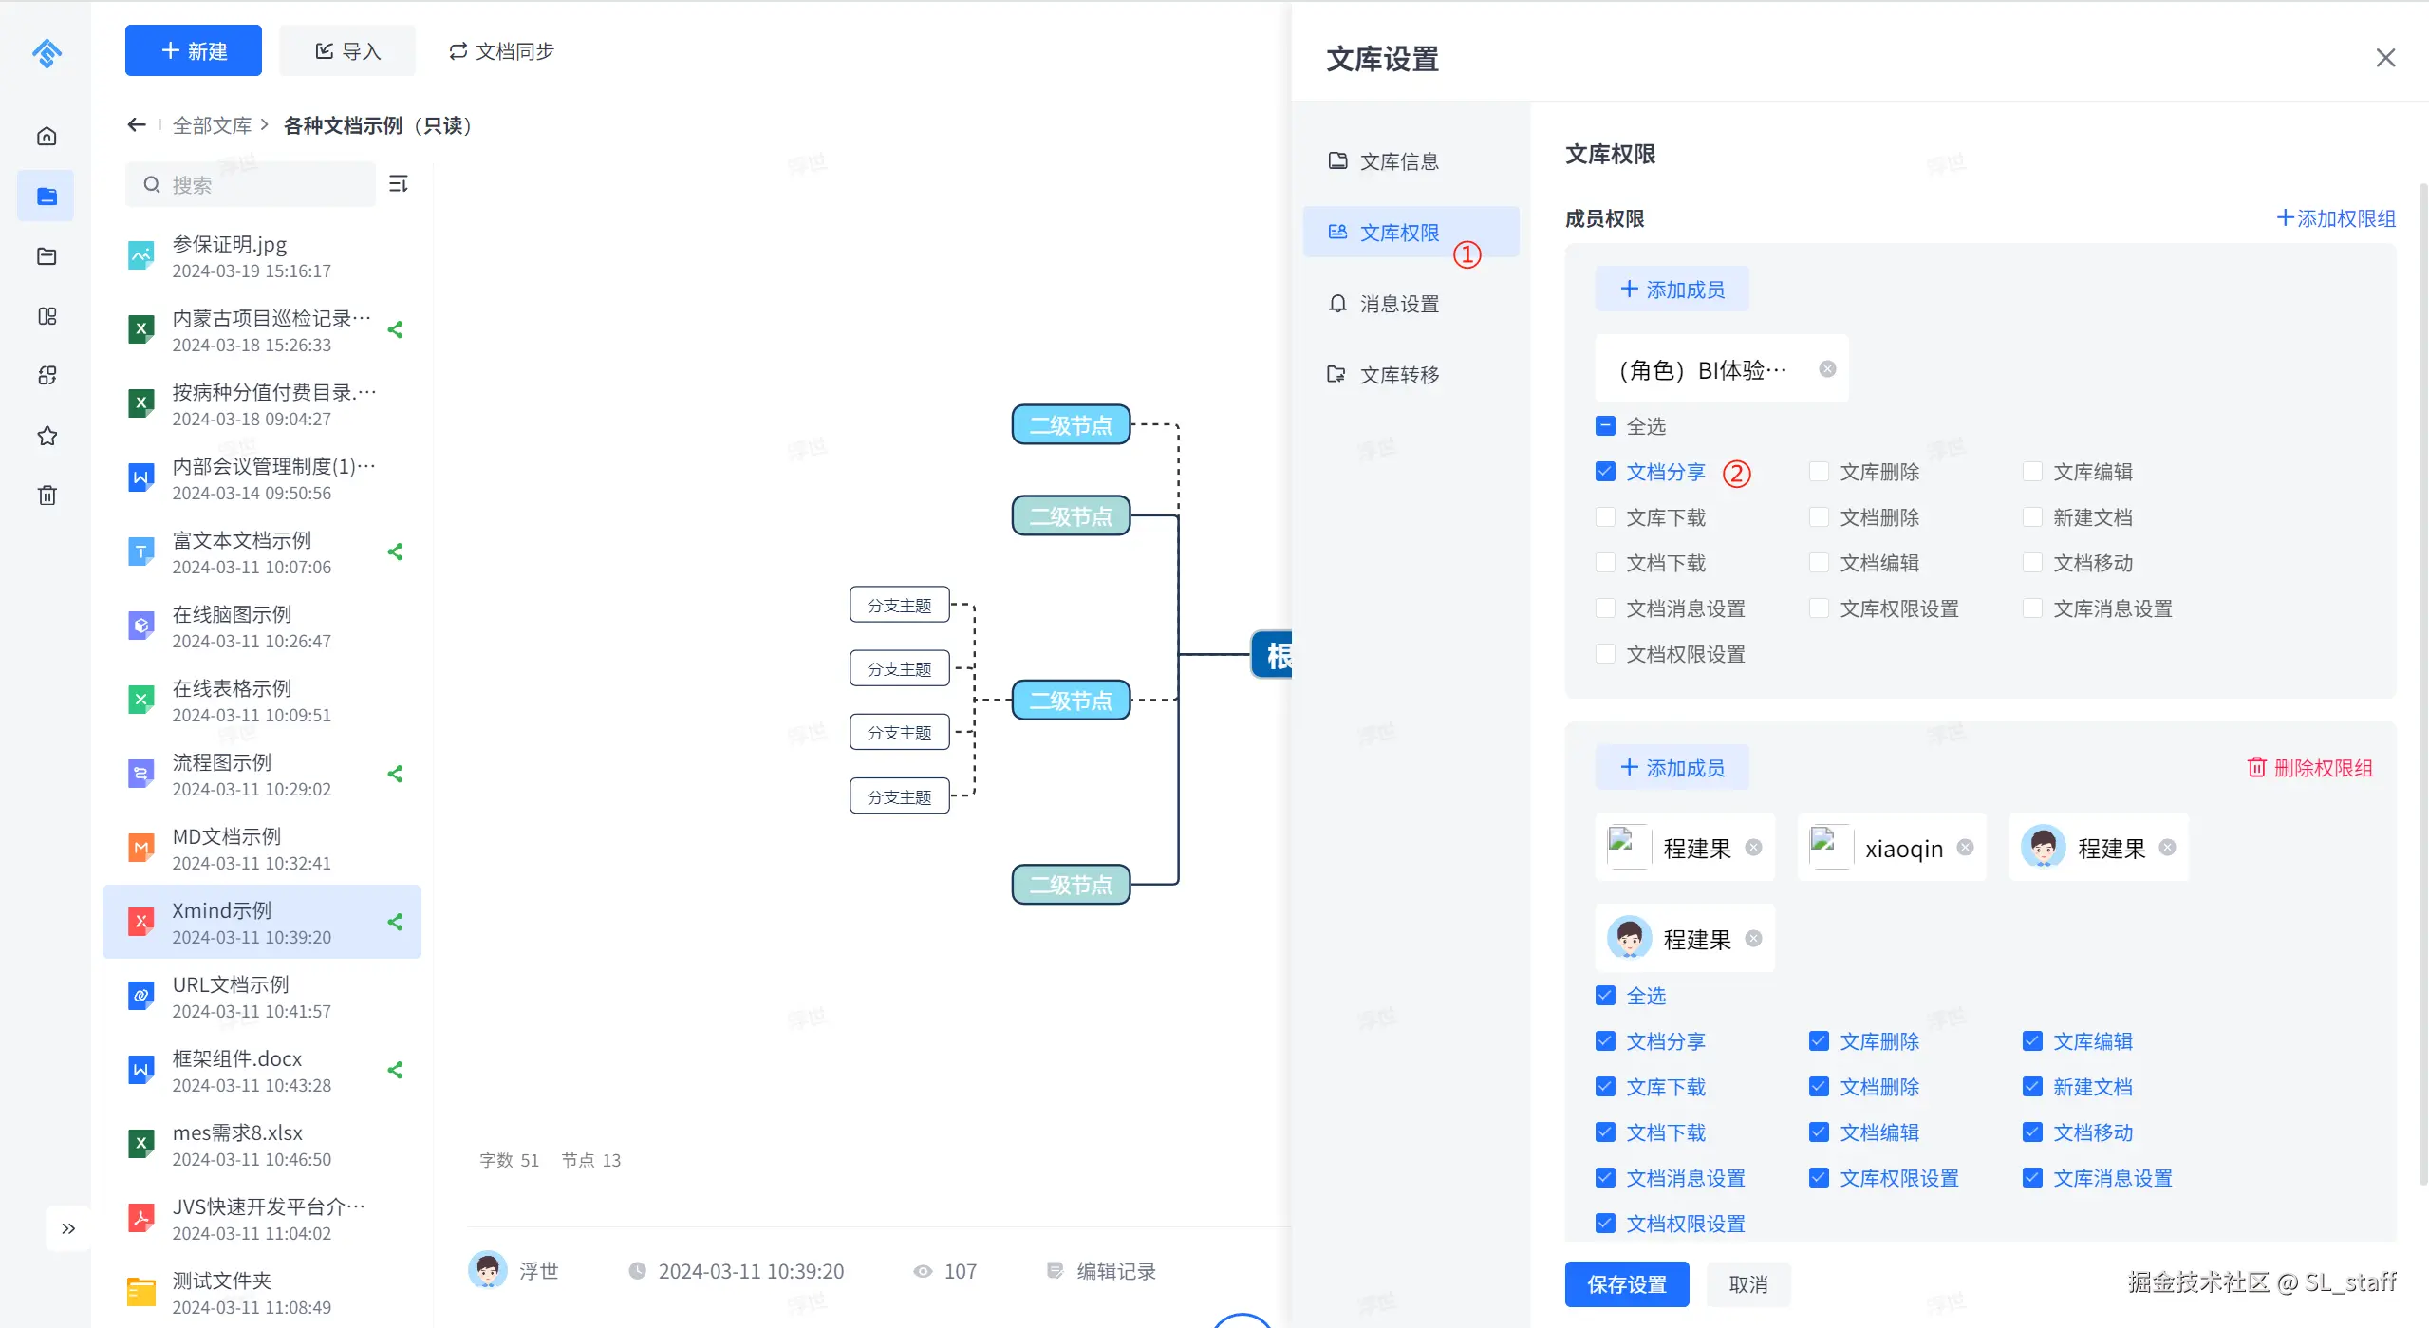
Task: Click share icon on 富文本文档示例 row
Action: tap(396, 552)
